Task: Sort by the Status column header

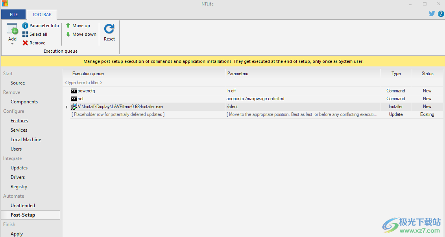Action: tap(427, 73)
